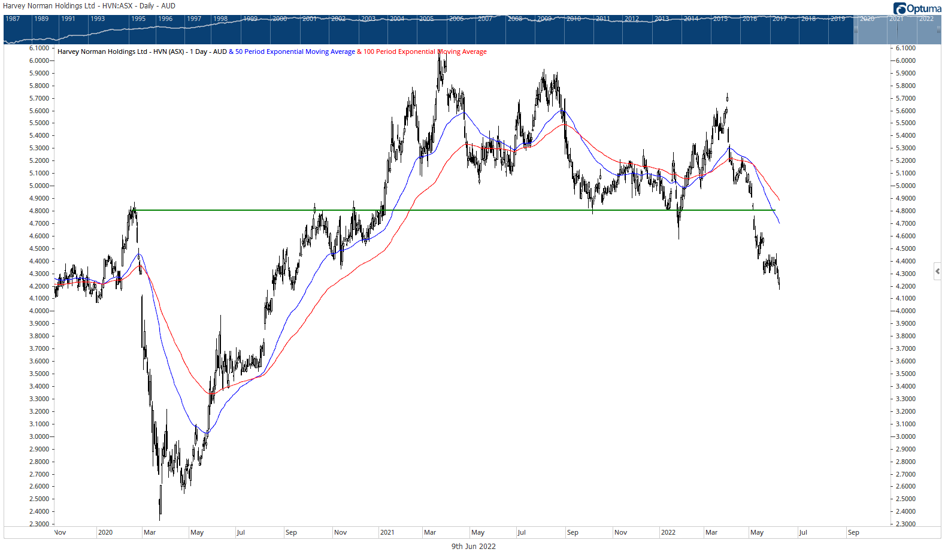
Task: Click 6.0000 on the right price scale
Action: [905, 60]
